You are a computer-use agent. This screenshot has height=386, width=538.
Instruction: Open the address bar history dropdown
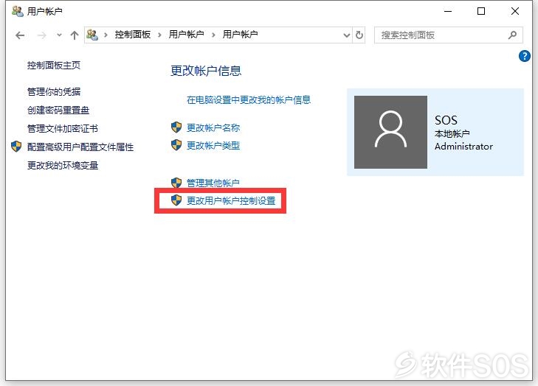347,35
